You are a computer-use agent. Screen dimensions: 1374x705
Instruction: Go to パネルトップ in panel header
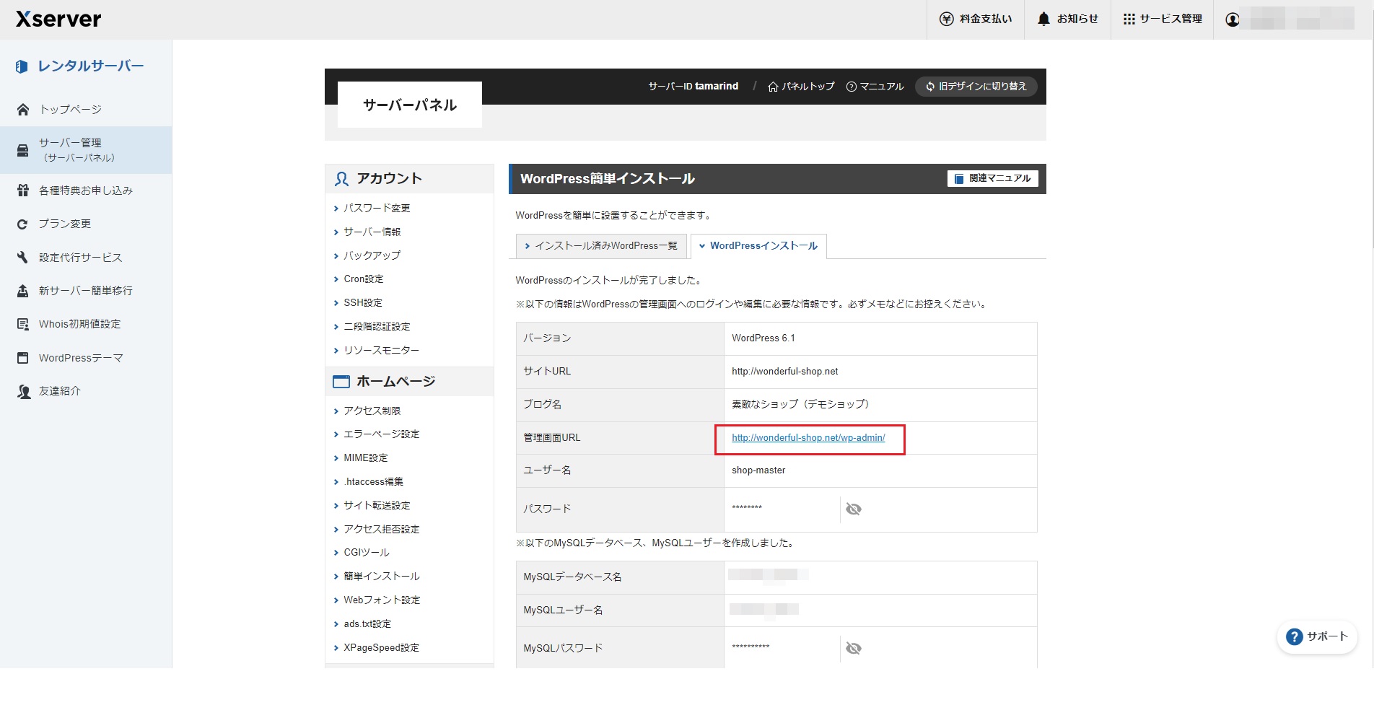click(801, 87)
